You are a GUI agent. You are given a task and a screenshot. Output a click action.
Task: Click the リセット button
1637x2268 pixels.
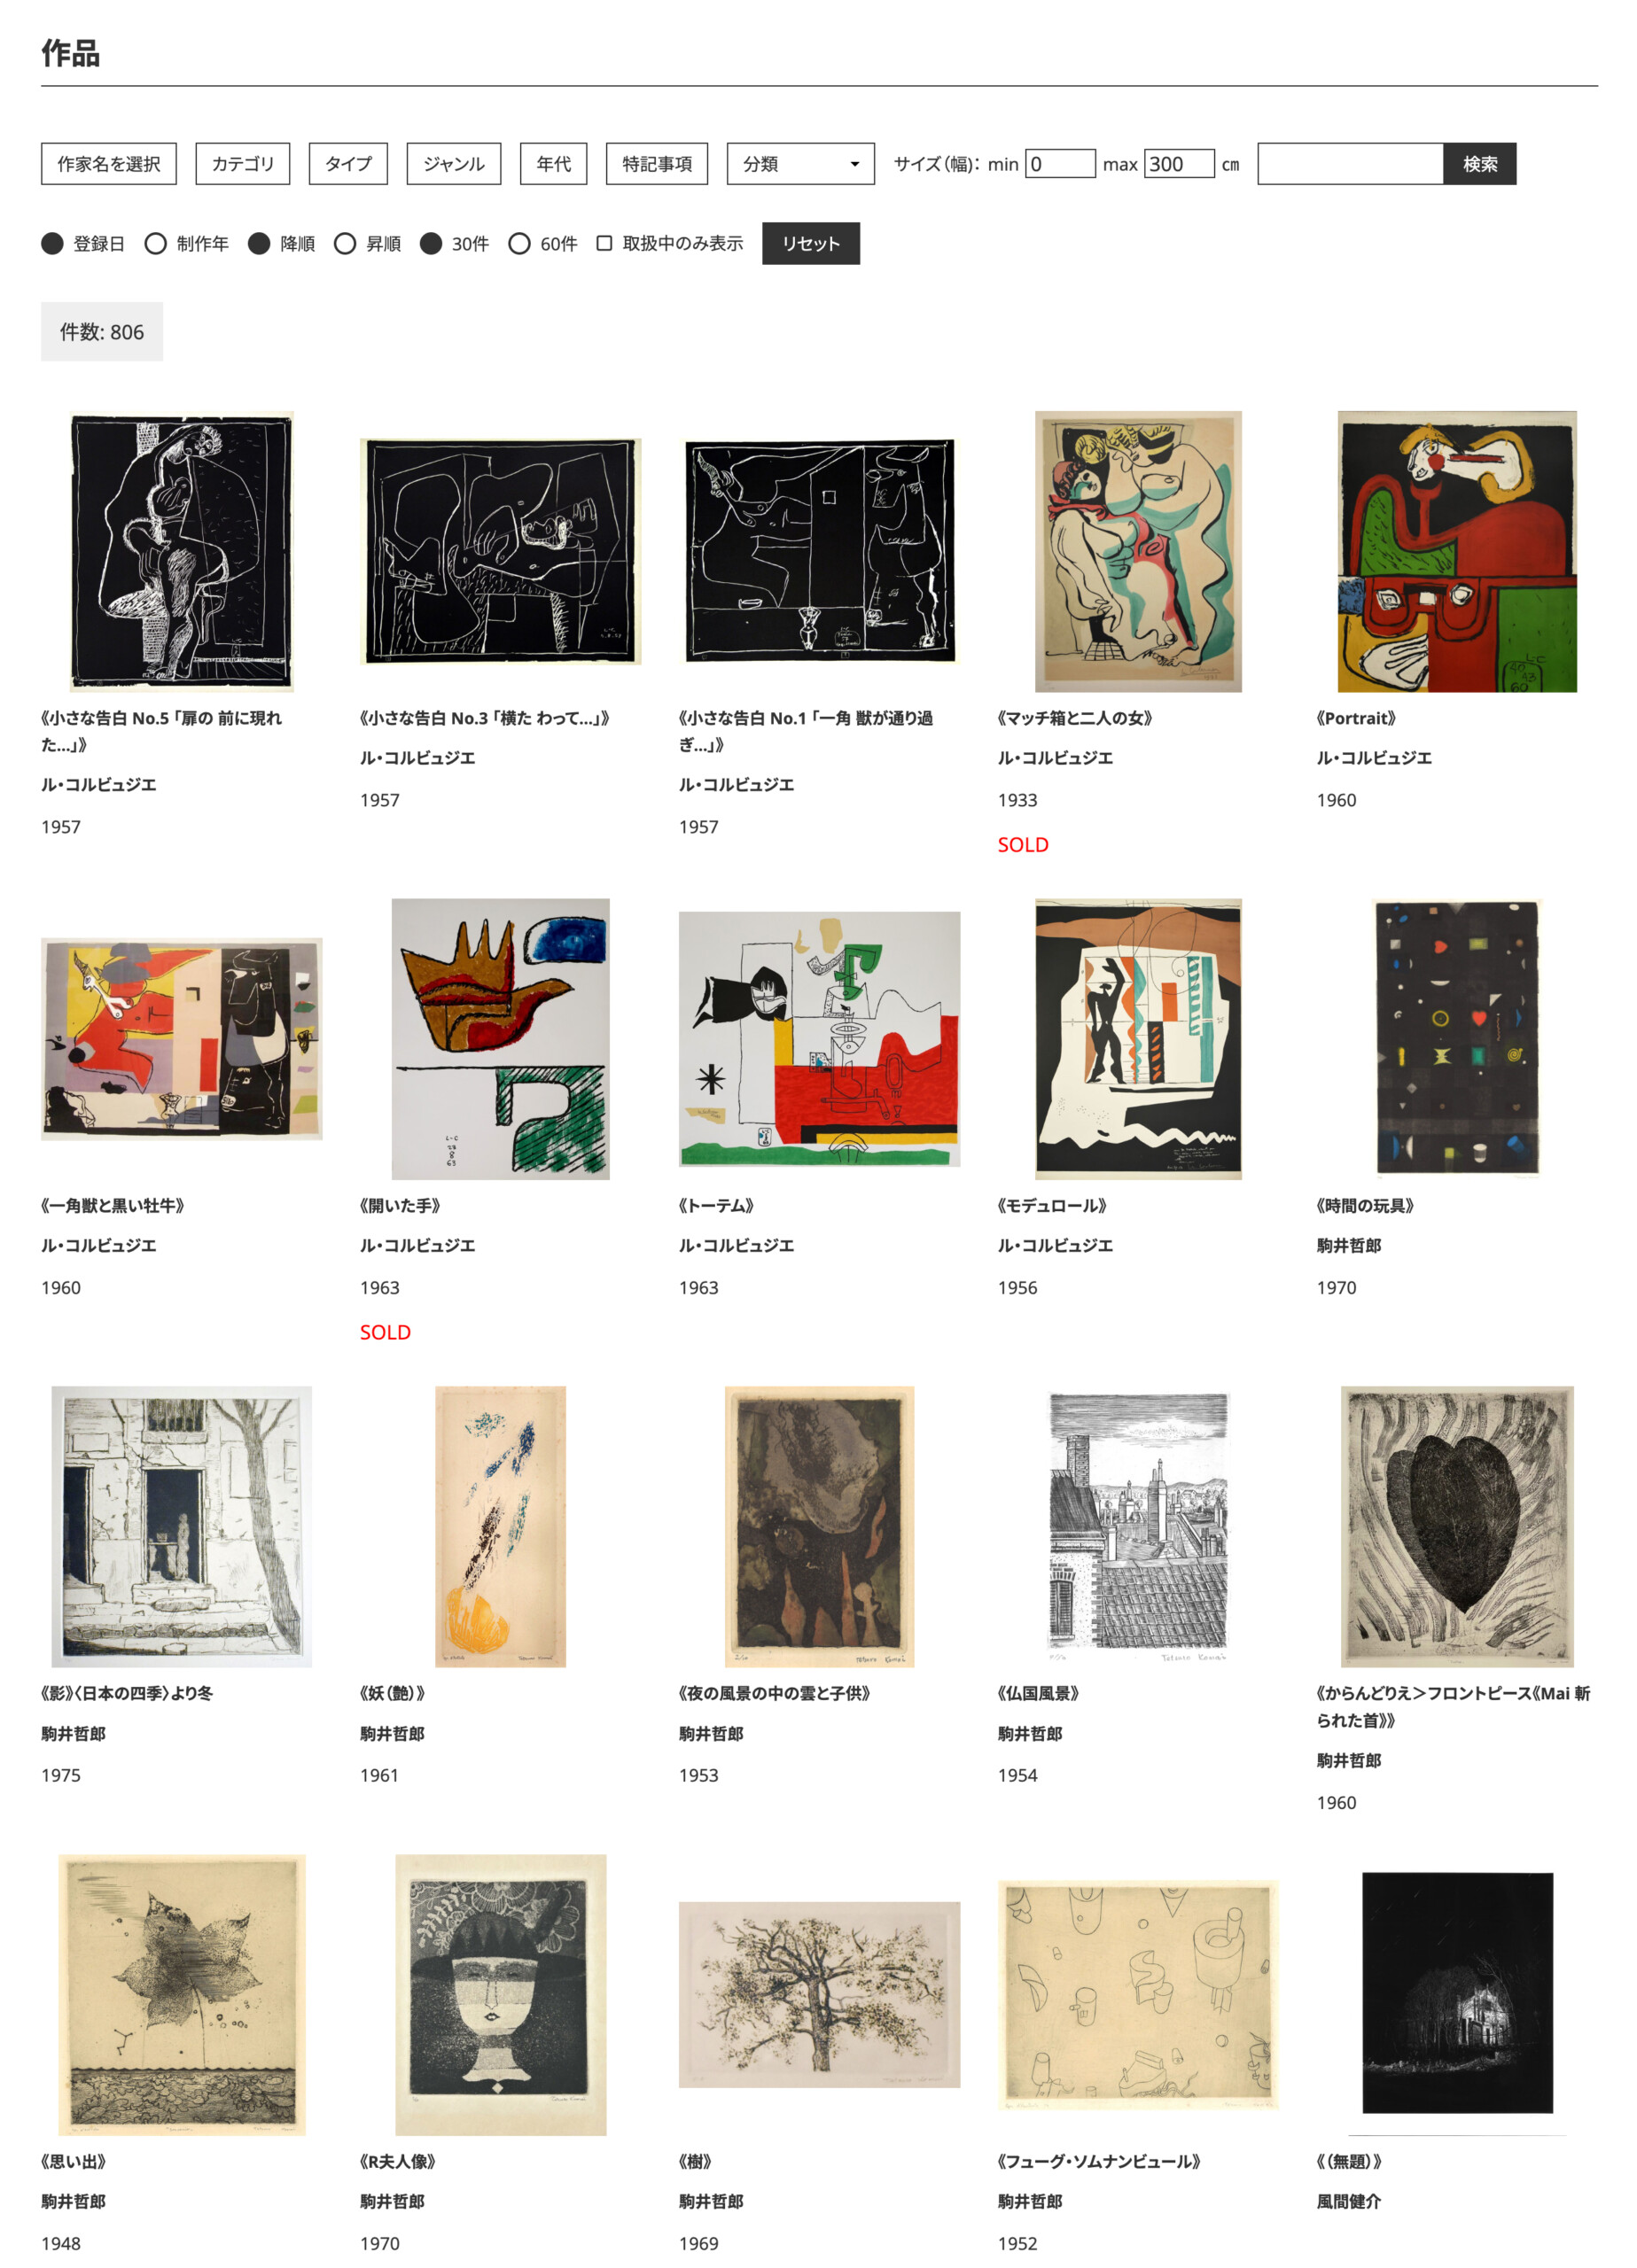point(810,243)
